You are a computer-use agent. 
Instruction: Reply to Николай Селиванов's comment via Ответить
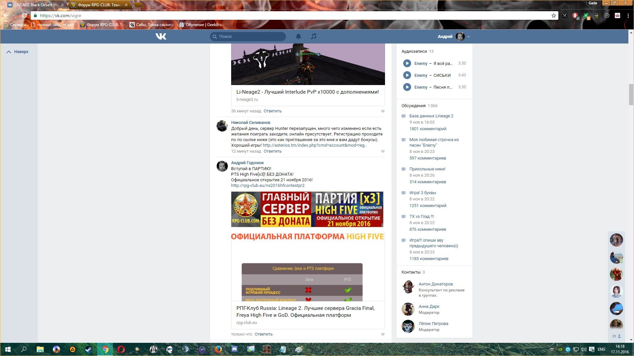pyautogui.click(x=272, y=151)
